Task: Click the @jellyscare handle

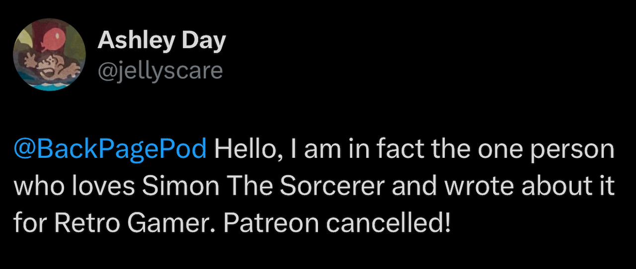Action: (x=160, y=71)
